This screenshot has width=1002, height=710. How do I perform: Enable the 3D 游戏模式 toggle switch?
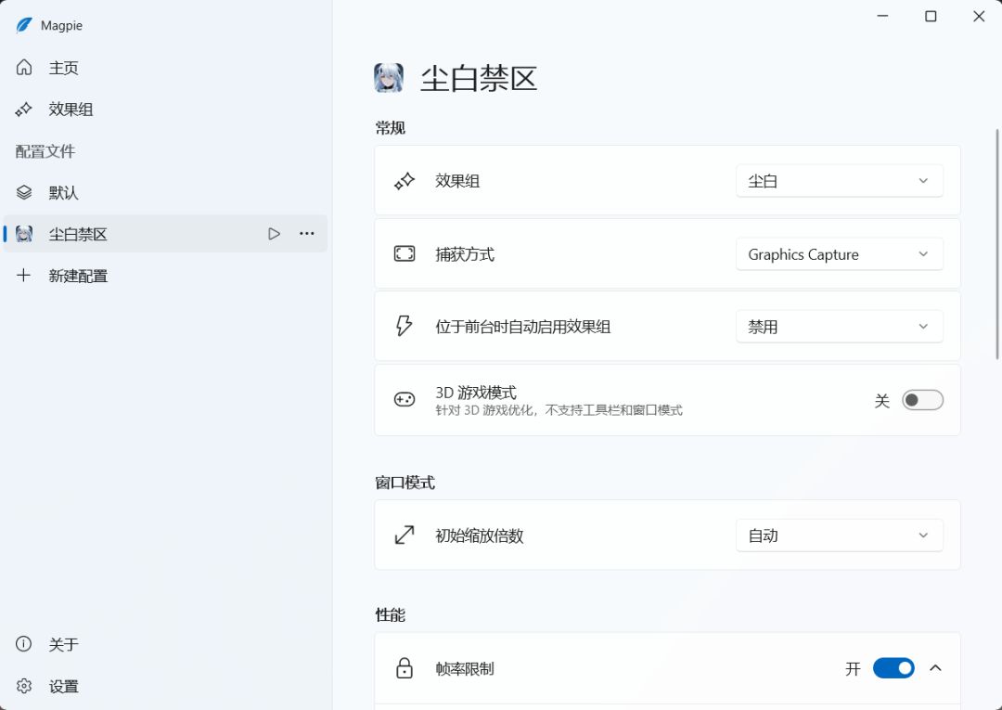click(x=922, y=400)
